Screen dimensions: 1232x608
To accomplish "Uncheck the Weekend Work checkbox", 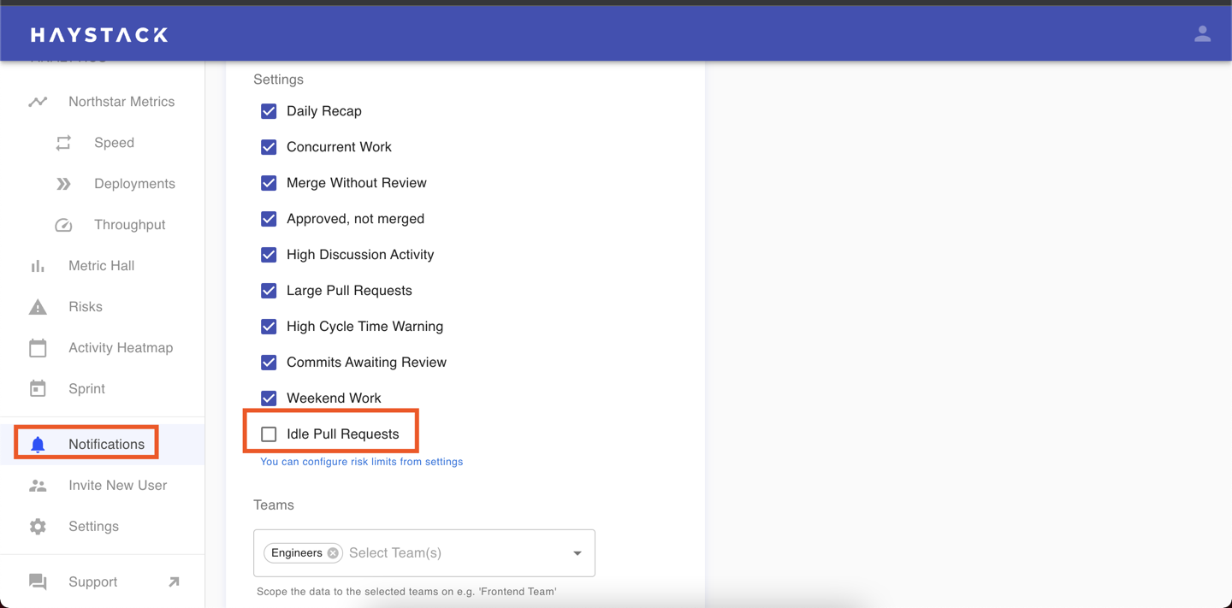I will (269, 398).
